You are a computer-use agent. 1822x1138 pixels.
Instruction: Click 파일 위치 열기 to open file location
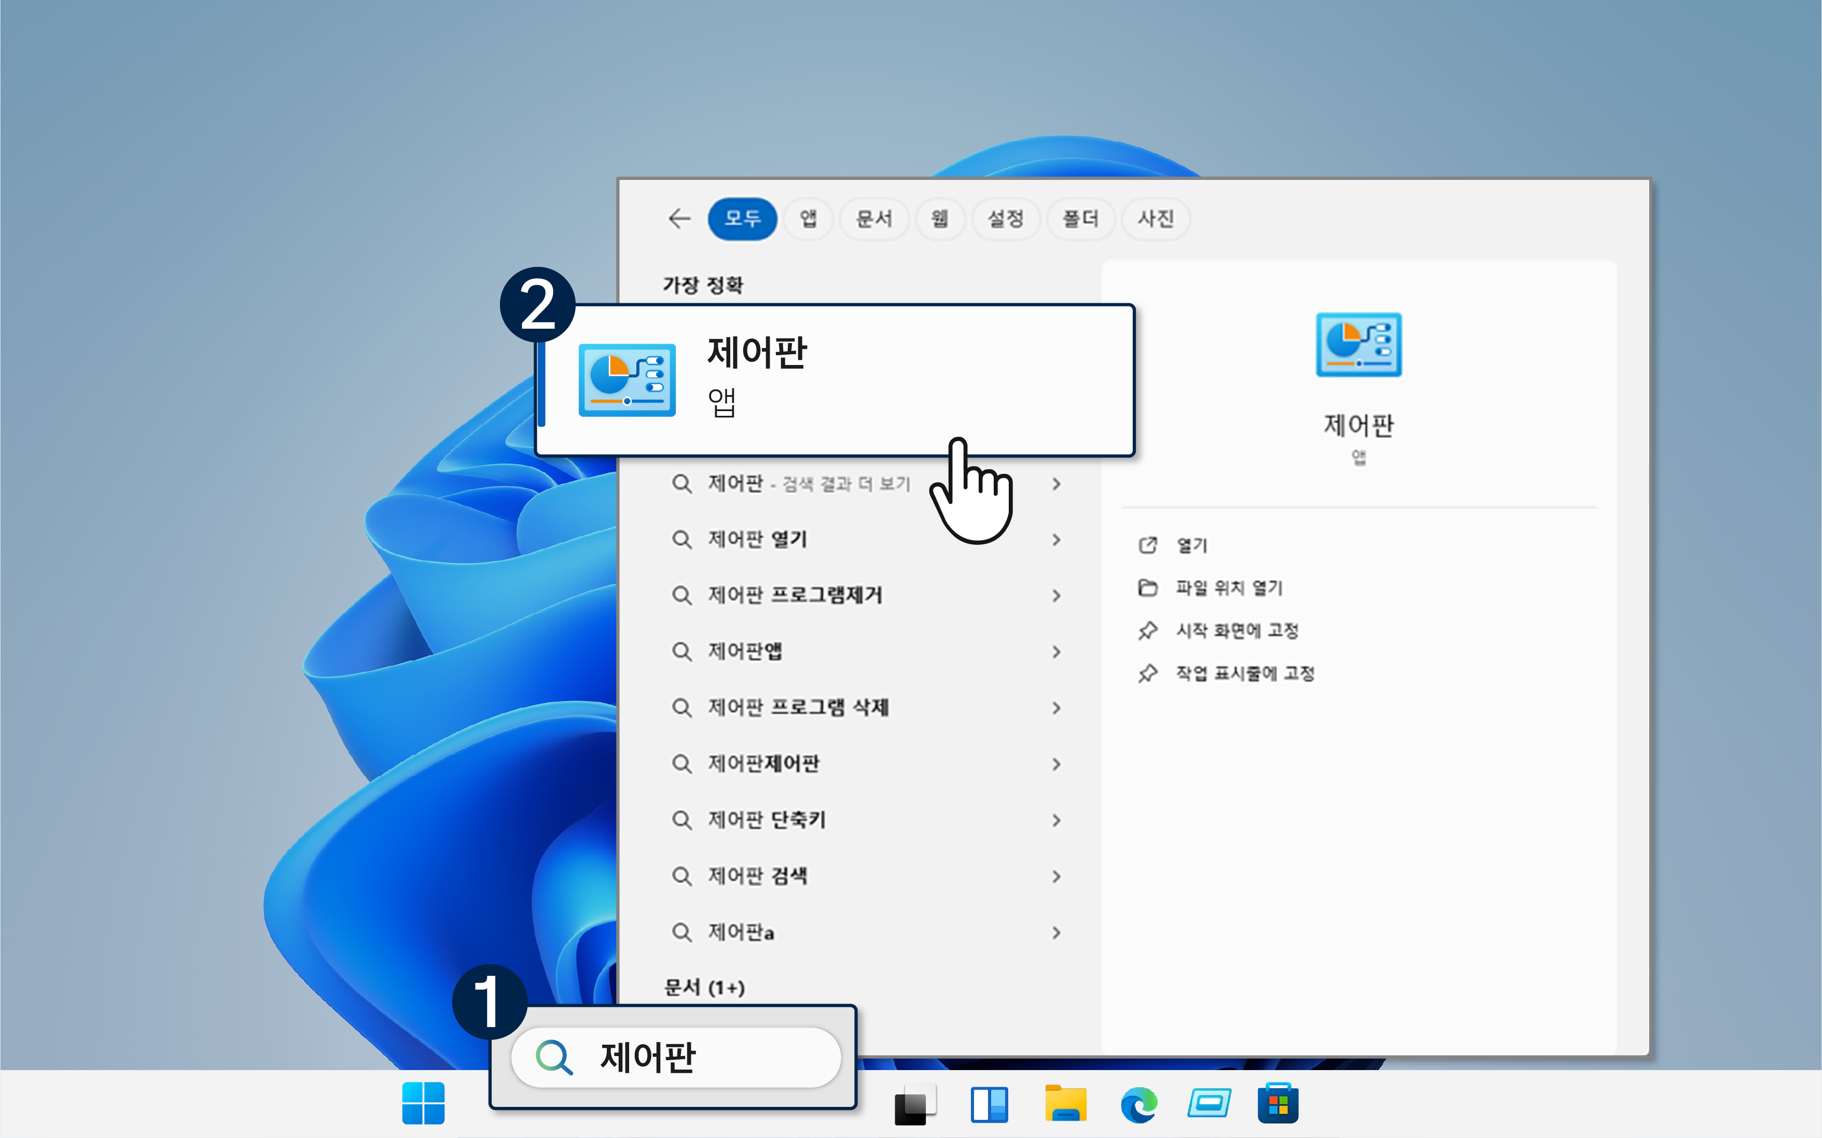click(x=1230, y=588)
